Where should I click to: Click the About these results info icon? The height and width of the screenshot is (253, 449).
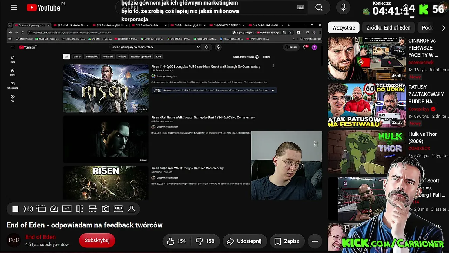257,57
